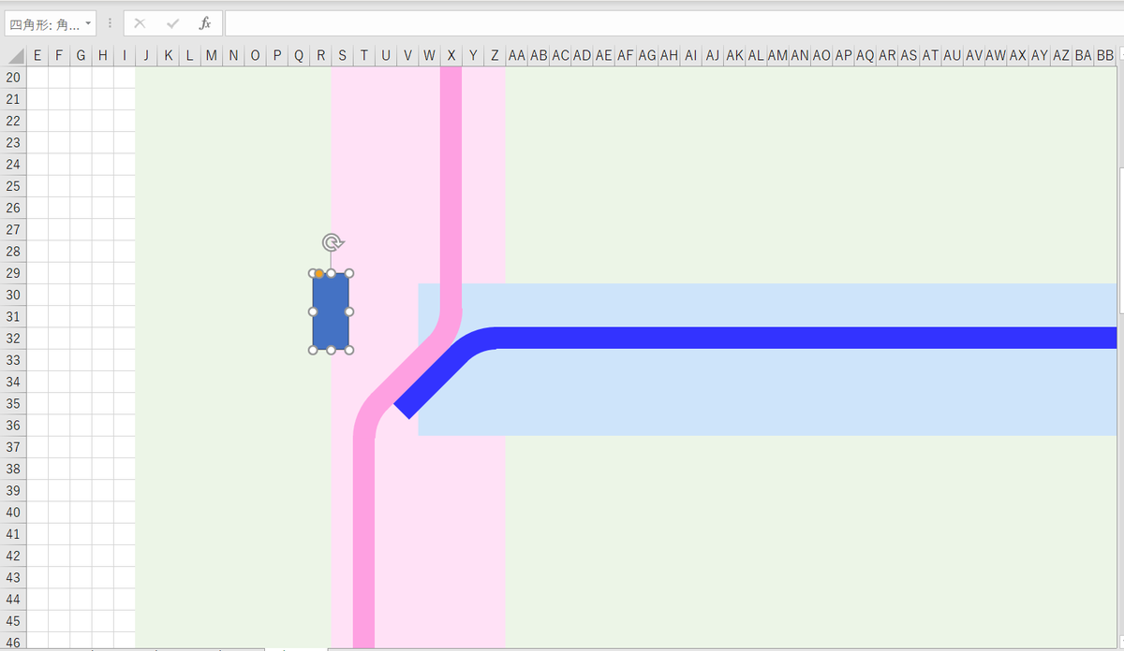Select column AL header
The height and width of the screenshot is (651, 1124).
(x=756, y=56)
